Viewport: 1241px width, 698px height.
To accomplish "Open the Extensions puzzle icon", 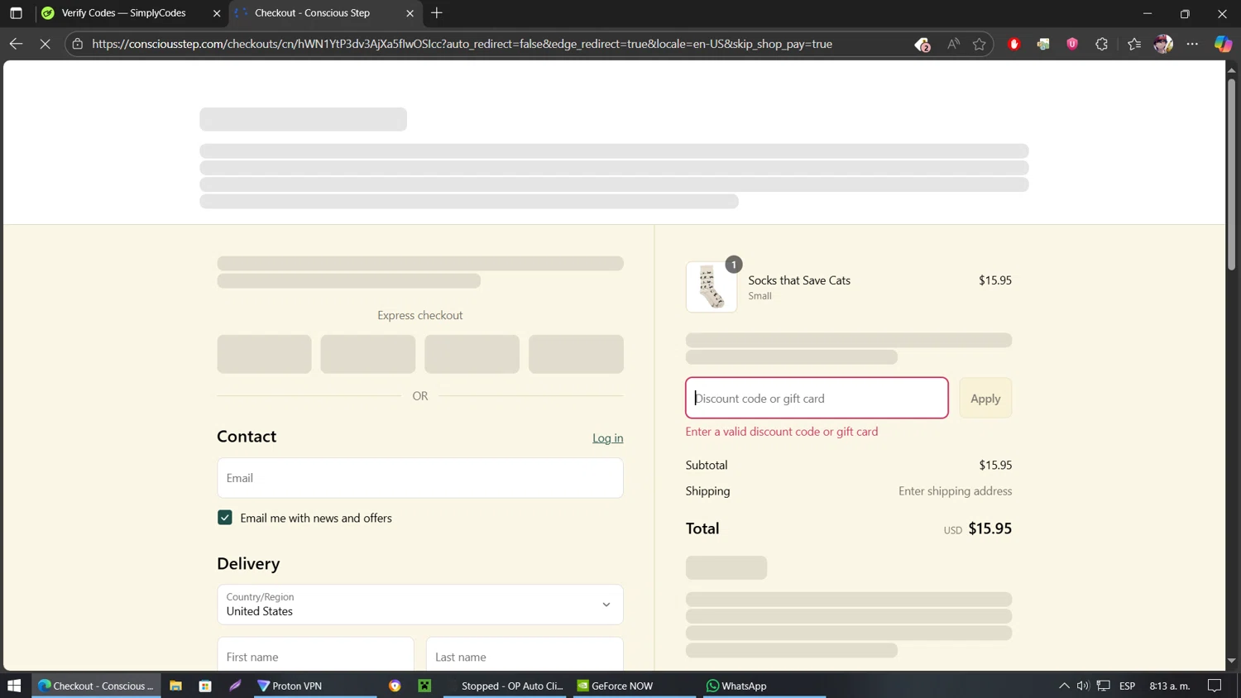I will 1101,44.
